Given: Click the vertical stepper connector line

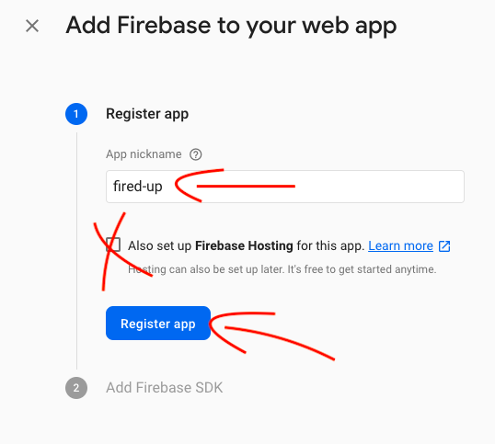Looking at the screenshot, I should pos(76,251).
